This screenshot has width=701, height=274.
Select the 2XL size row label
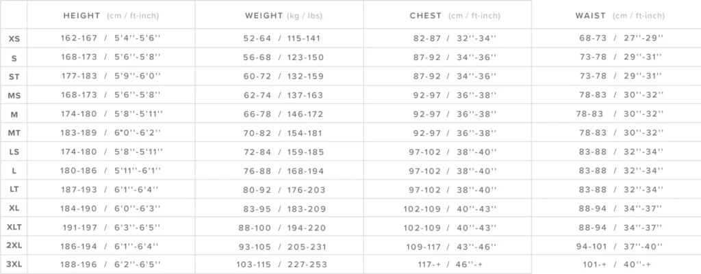pos(14,247)
